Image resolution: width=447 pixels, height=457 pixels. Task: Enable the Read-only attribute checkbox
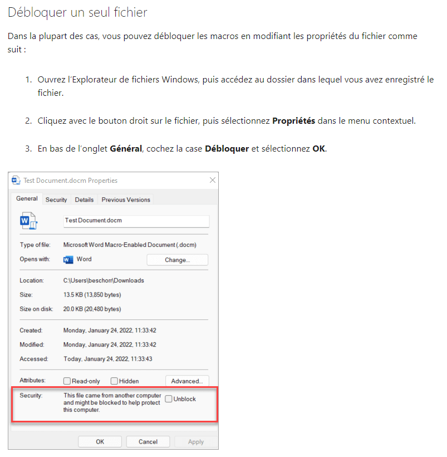pos(67,381)
